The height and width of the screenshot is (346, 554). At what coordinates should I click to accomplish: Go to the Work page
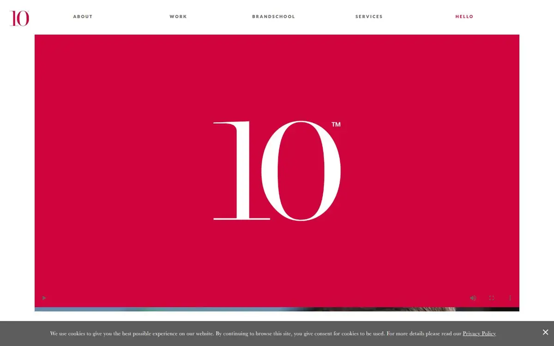click(x=178, y=17)
